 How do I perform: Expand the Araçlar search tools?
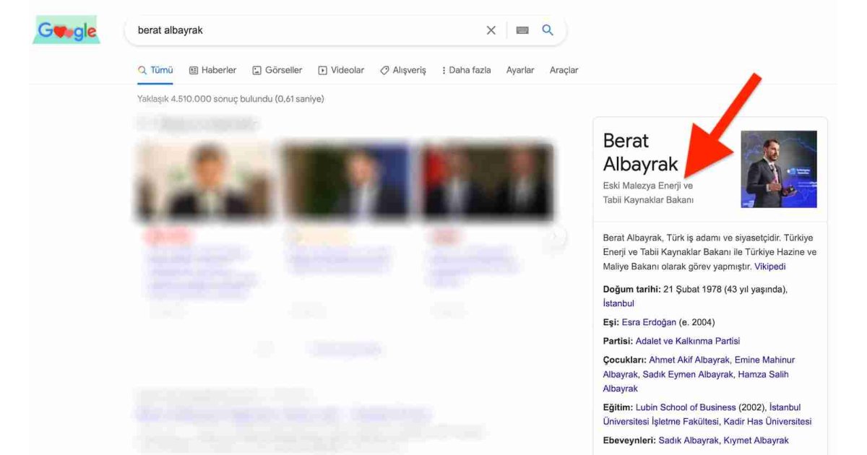pos(564,69)
